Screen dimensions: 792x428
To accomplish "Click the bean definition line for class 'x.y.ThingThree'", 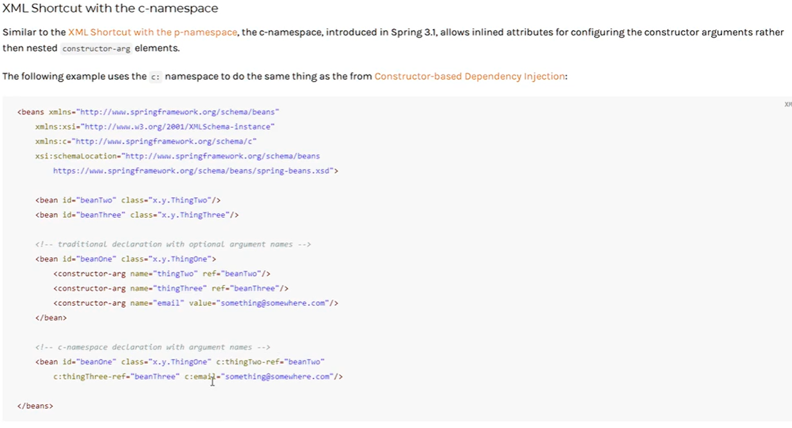I will point(137,215).
